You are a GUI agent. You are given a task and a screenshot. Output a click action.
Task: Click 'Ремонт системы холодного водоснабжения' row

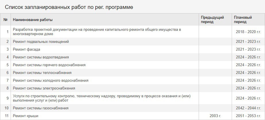click(x=133, y=81)
